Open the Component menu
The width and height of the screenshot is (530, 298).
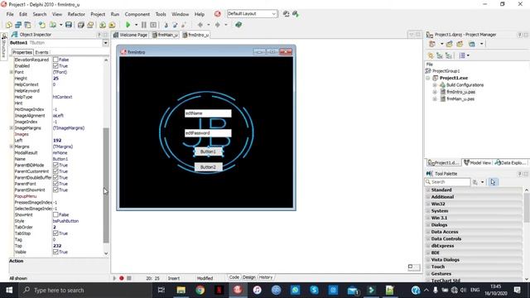[137, 14]
